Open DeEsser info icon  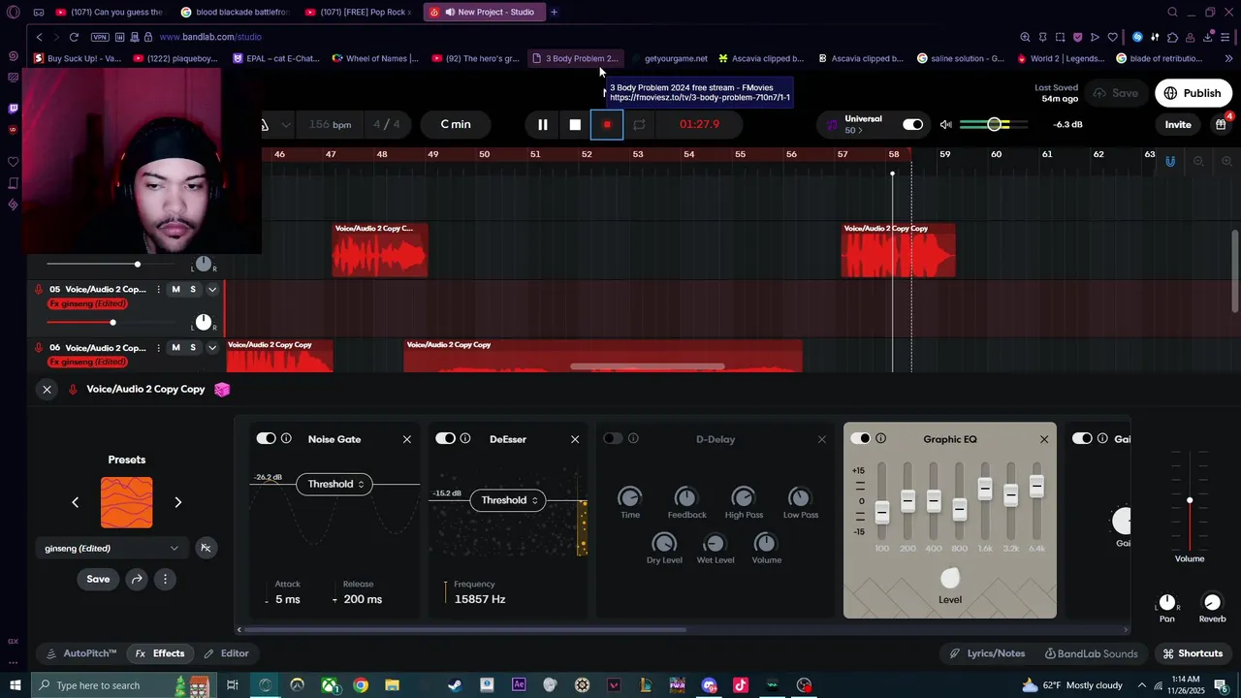coord(465,438)
